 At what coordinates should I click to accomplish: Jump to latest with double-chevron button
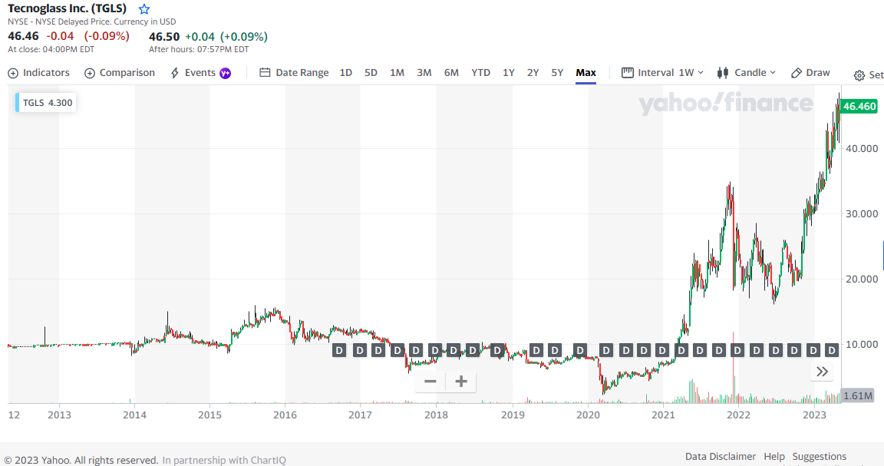[822, 372]
